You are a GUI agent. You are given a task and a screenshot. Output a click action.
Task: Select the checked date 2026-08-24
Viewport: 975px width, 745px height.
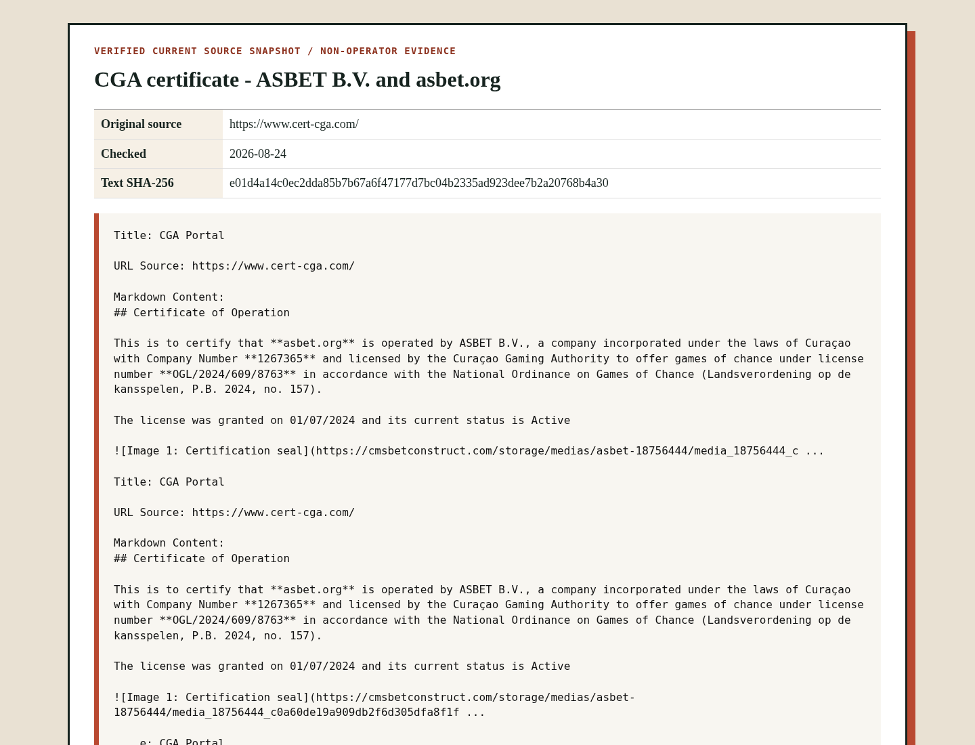(x=258, y=154)
